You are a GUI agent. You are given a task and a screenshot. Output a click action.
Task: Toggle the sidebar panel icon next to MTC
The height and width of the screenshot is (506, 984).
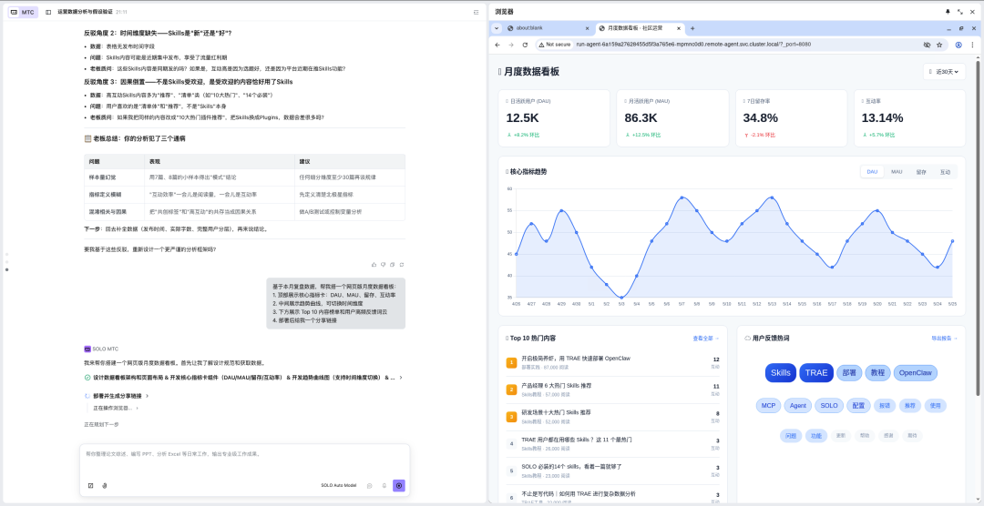coord(48,12)
